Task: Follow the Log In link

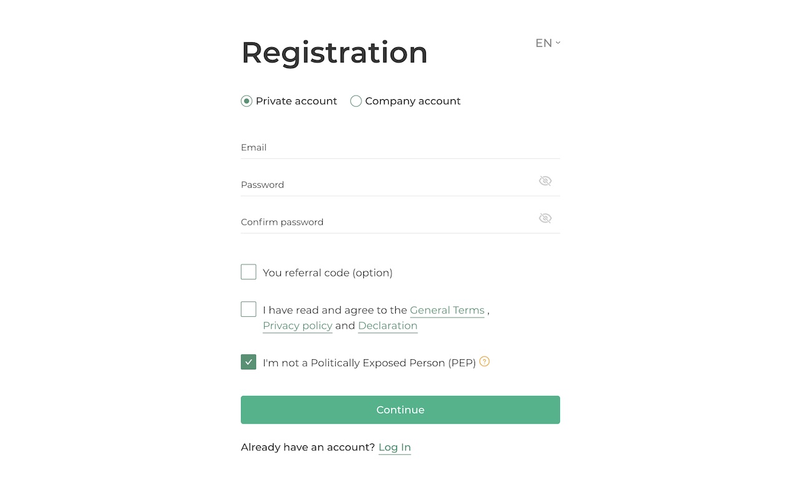Action: pyautogui.click(x=395, y=447)
